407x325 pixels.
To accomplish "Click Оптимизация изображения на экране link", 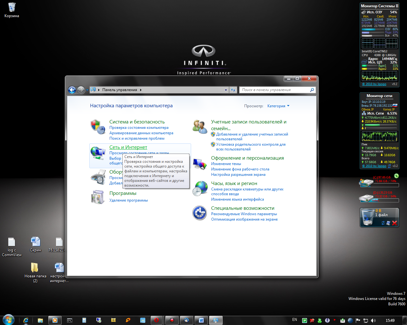I will [x=244, y=219].
